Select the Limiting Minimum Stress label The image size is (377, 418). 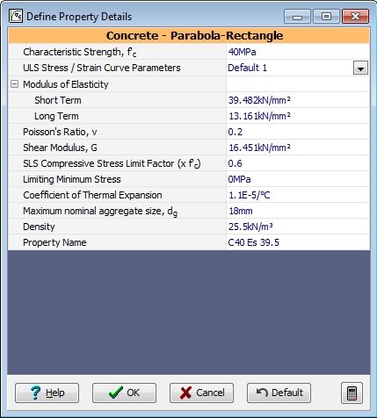tap(72, 179)
